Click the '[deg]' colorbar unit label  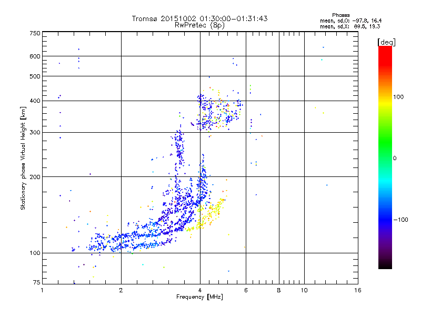pos(386,43)
